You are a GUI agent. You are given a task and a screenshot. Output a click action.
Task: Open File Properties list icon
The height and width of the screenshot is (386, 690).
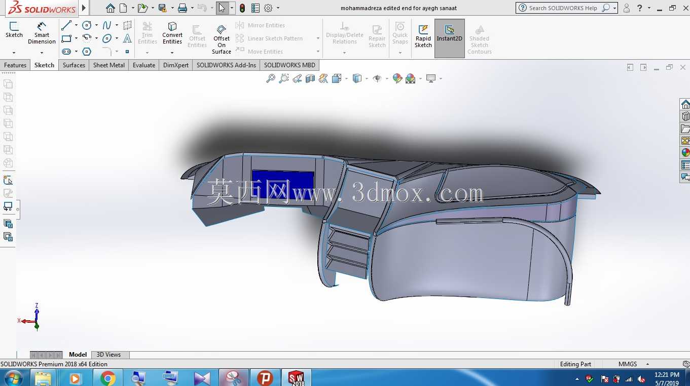256,8
